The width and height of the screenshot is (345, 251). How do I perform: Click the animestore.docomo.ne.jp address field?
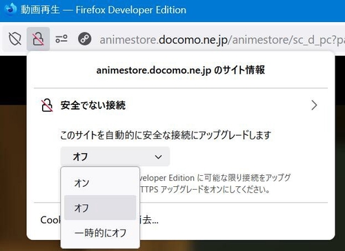click(x=222, y=39)
